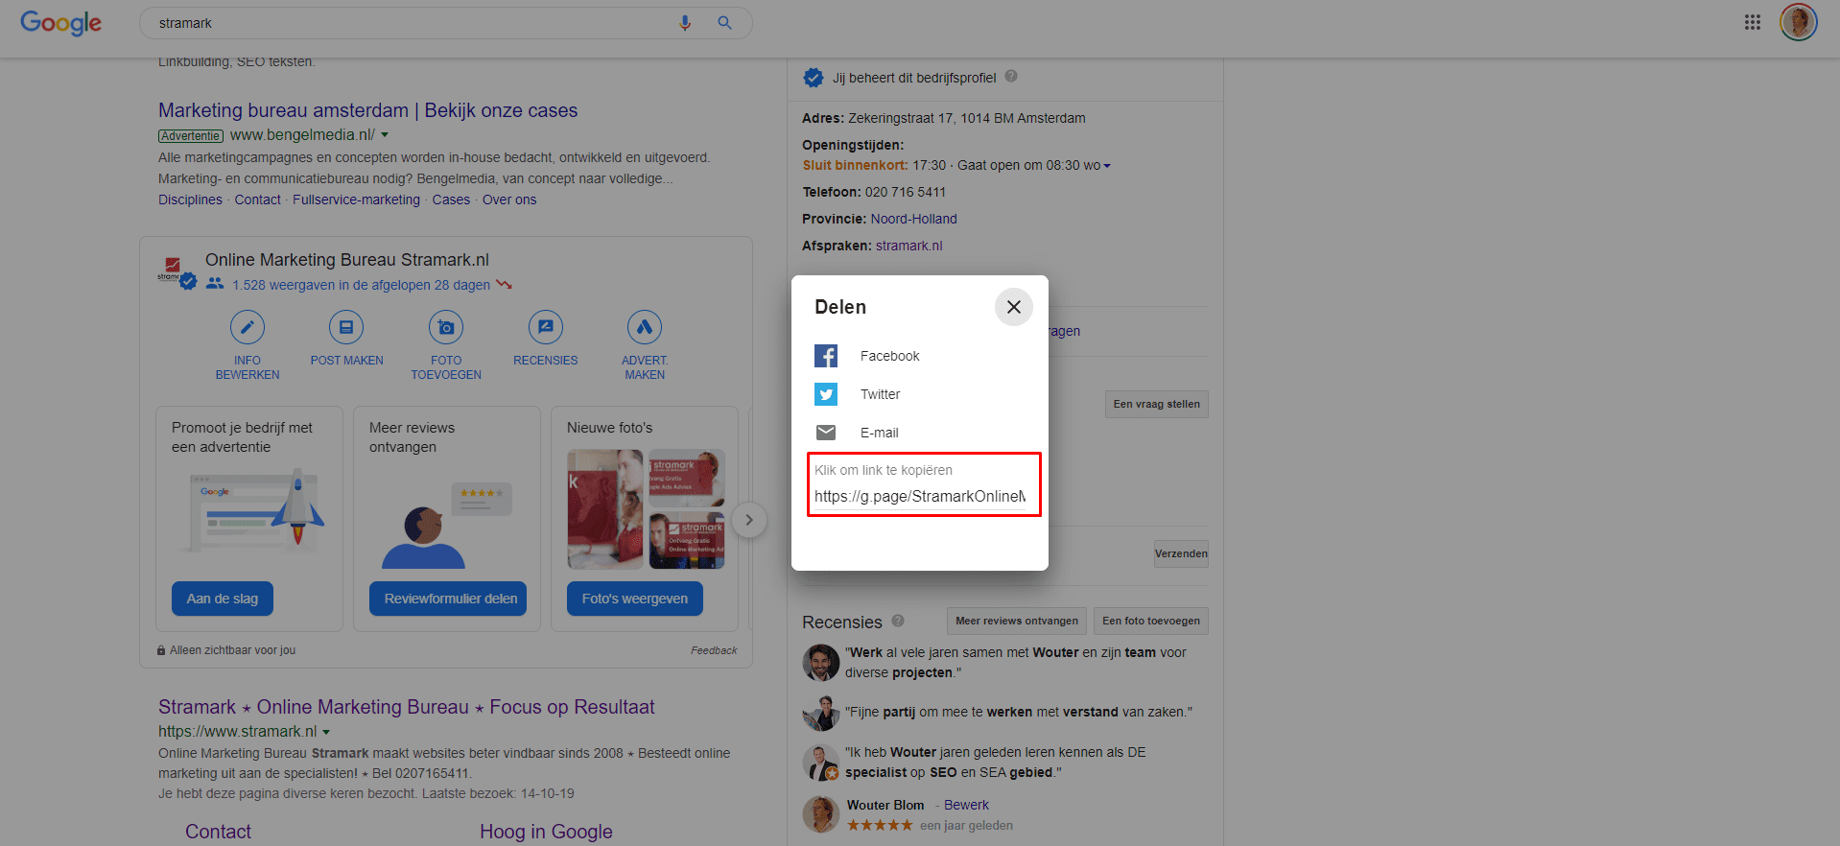Open the Cases sitelink
This screenshot has height=846, width=1840.
coord(451,200)
